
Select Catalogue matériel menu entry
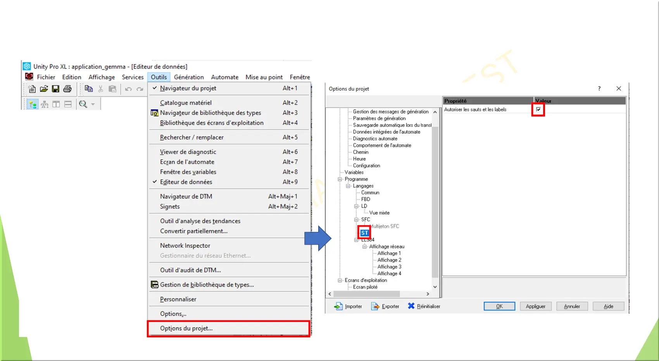[x=229, y=103]
